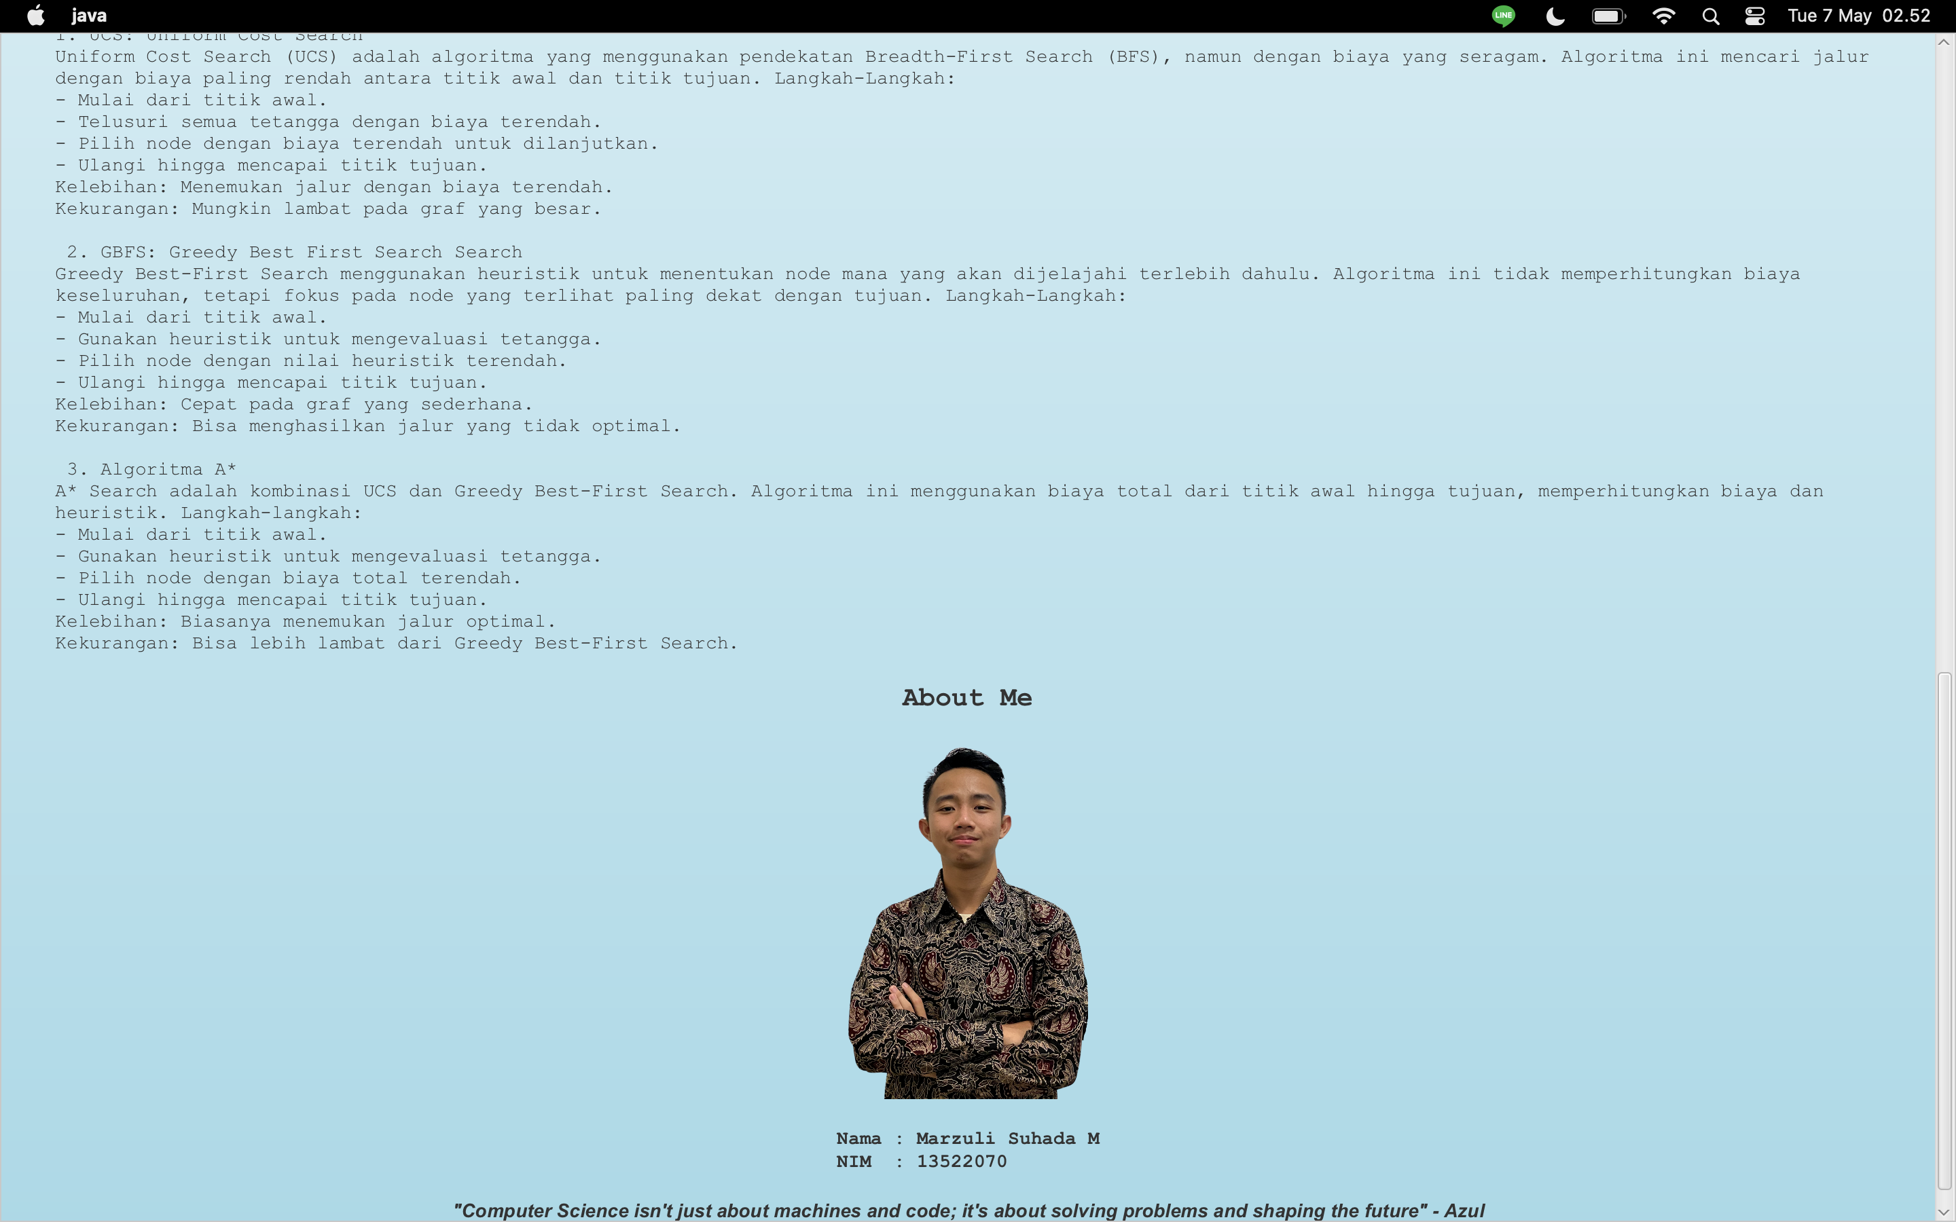Click the LINE status icon
Viewport: 1956px width, 1222px height.
point(1502,16)
